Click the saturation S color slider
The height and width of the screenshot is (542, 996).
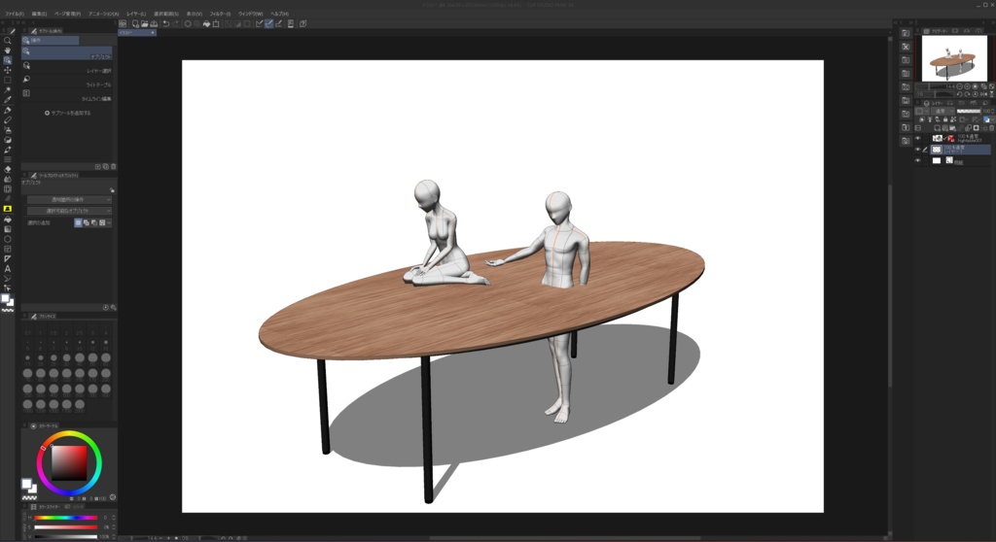pyautogui.click(x=66, y=526)
